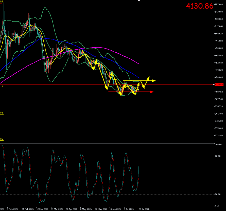
Task: Click the white chart shift triangle at top
Action: [139, 1]
